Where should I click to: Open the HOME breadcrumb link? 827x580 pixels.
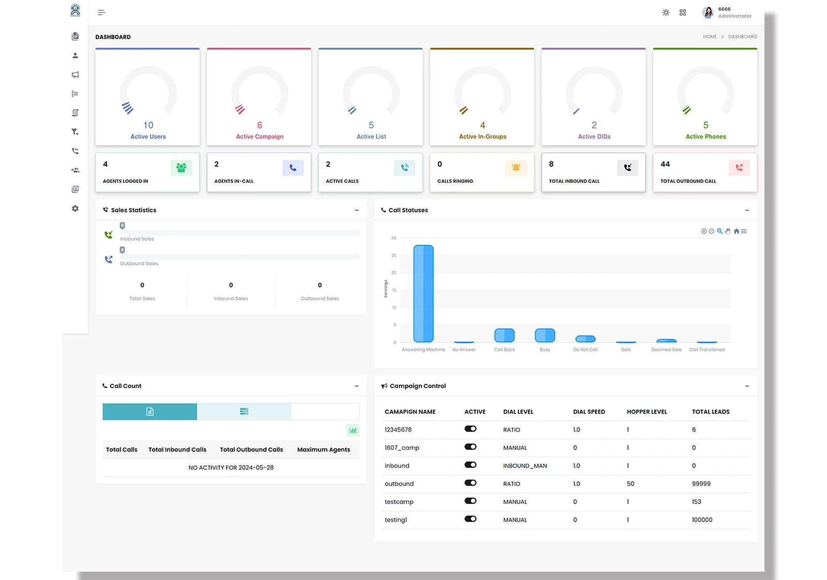tap(709, 37)
